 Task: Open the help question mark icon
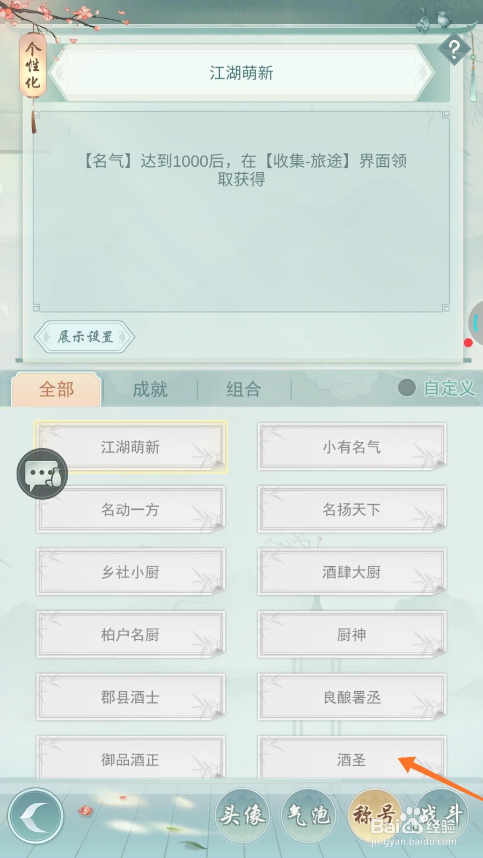[454, 50]
